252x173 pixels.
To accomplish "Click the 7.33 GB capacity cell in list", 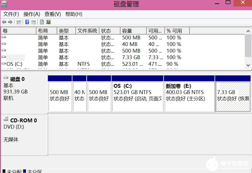I will pos(131,57).
